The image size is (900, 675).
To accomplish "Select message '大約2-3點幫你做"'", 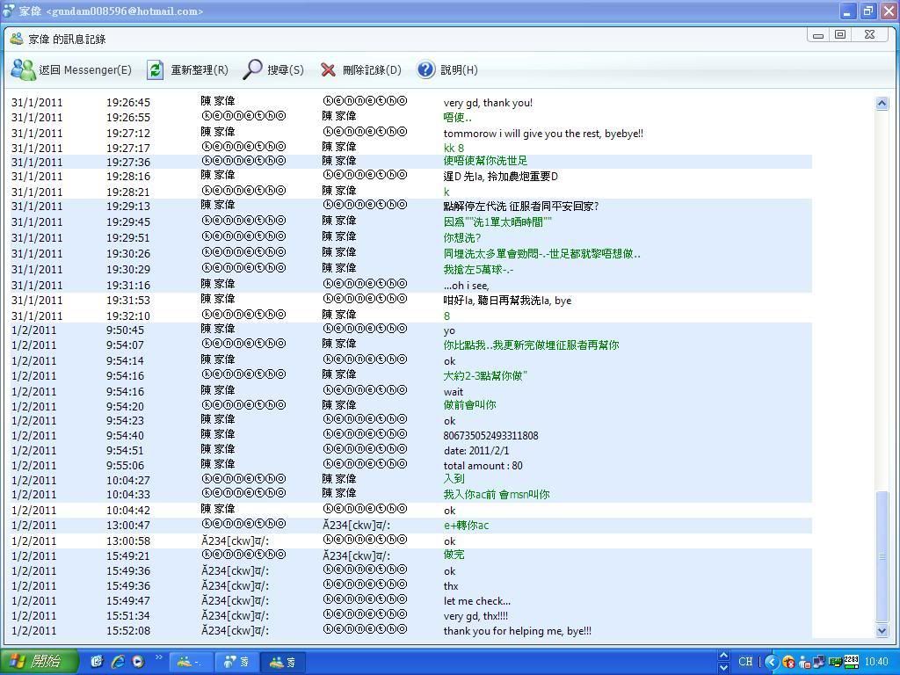I will point(485,376).
